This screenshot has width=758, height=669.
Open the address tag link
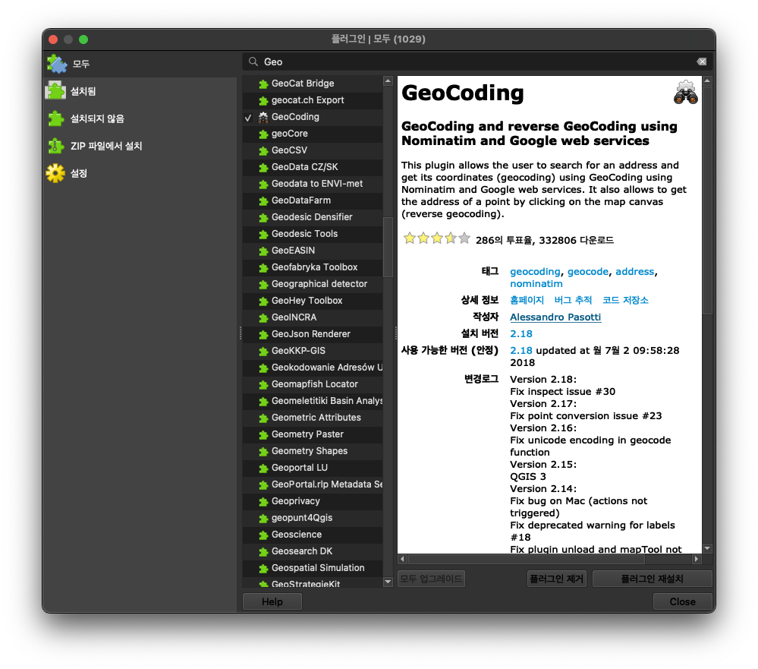point(635,272)
